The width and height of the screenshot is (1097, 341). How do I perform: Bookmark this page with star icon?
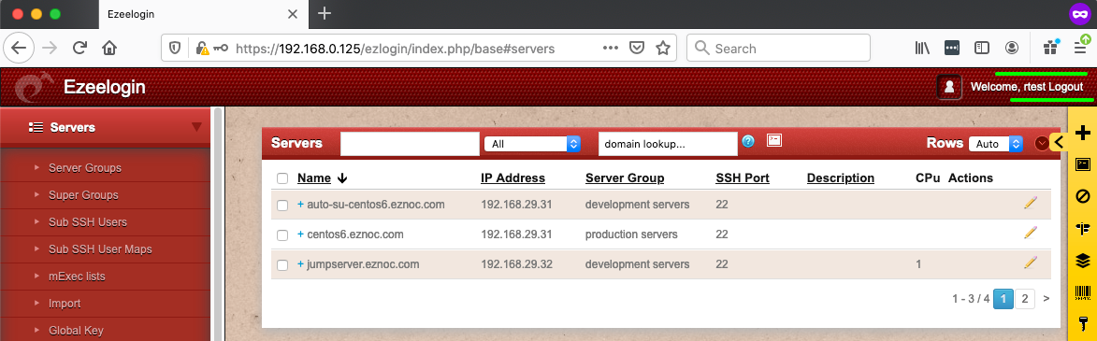pyautogui.click(x=662, y=49)
